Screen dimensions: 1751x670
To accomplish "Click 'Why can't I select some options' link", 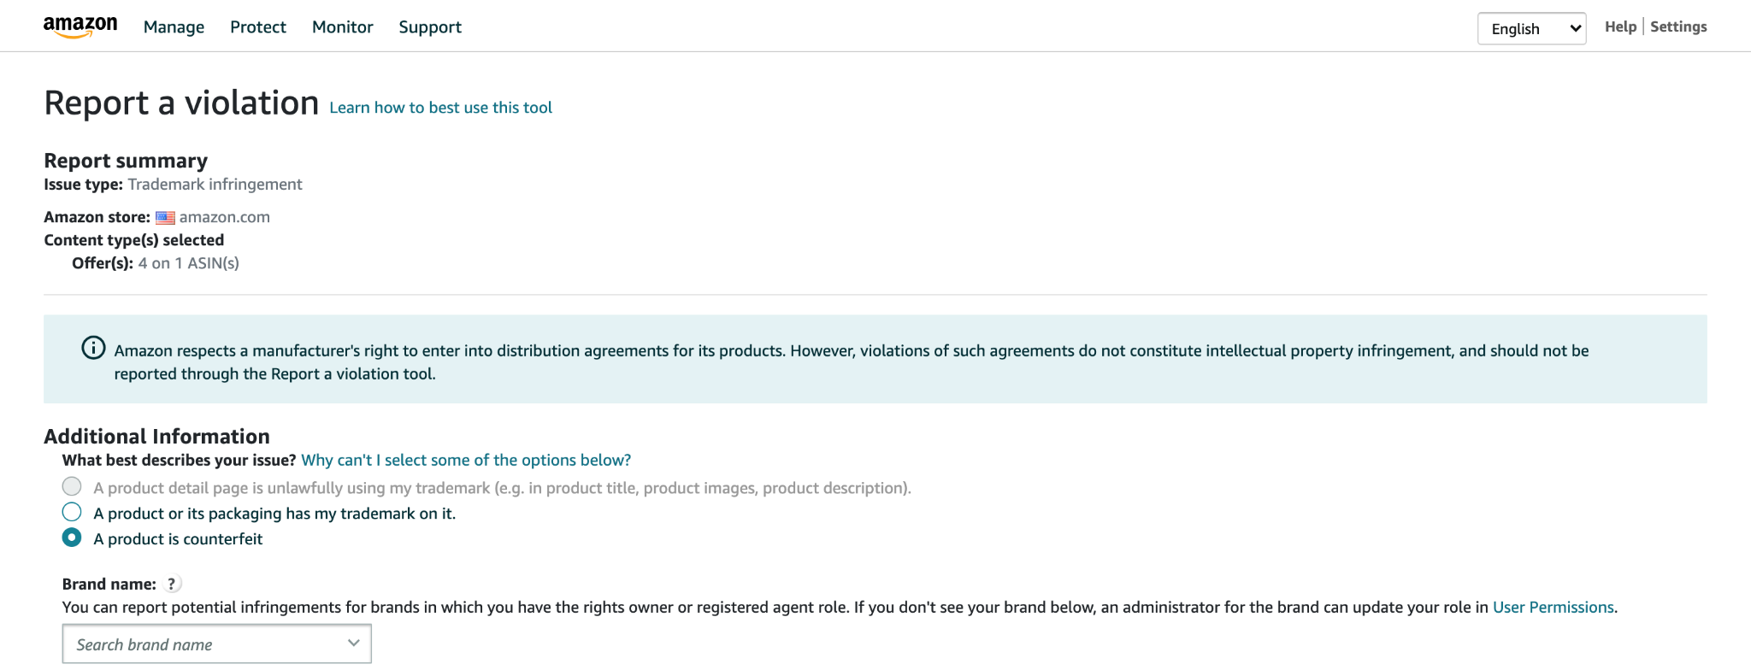I will (466, 460).
